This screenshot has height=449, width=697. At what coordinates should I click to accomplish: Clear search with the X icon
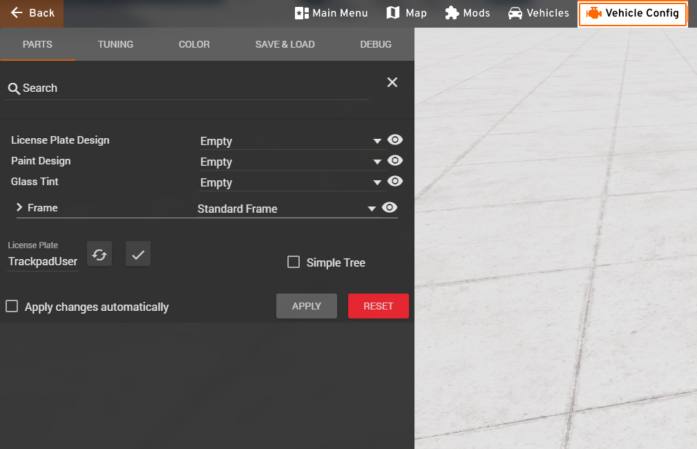pos(392,82)
